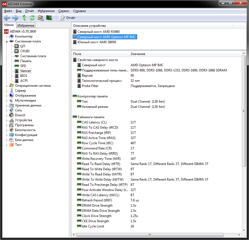Refresh the page with the green arrows icon
The height and width of the screenshot is (240, 249).
click(x=32, y=18)
